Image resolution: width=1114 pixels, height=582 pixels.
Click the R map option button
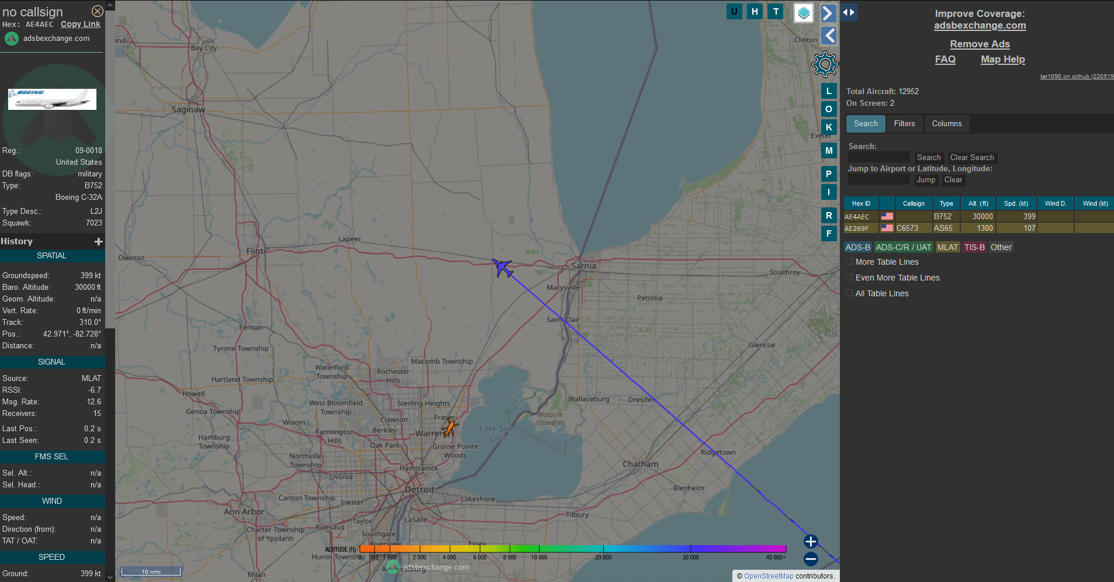point(829,216)
